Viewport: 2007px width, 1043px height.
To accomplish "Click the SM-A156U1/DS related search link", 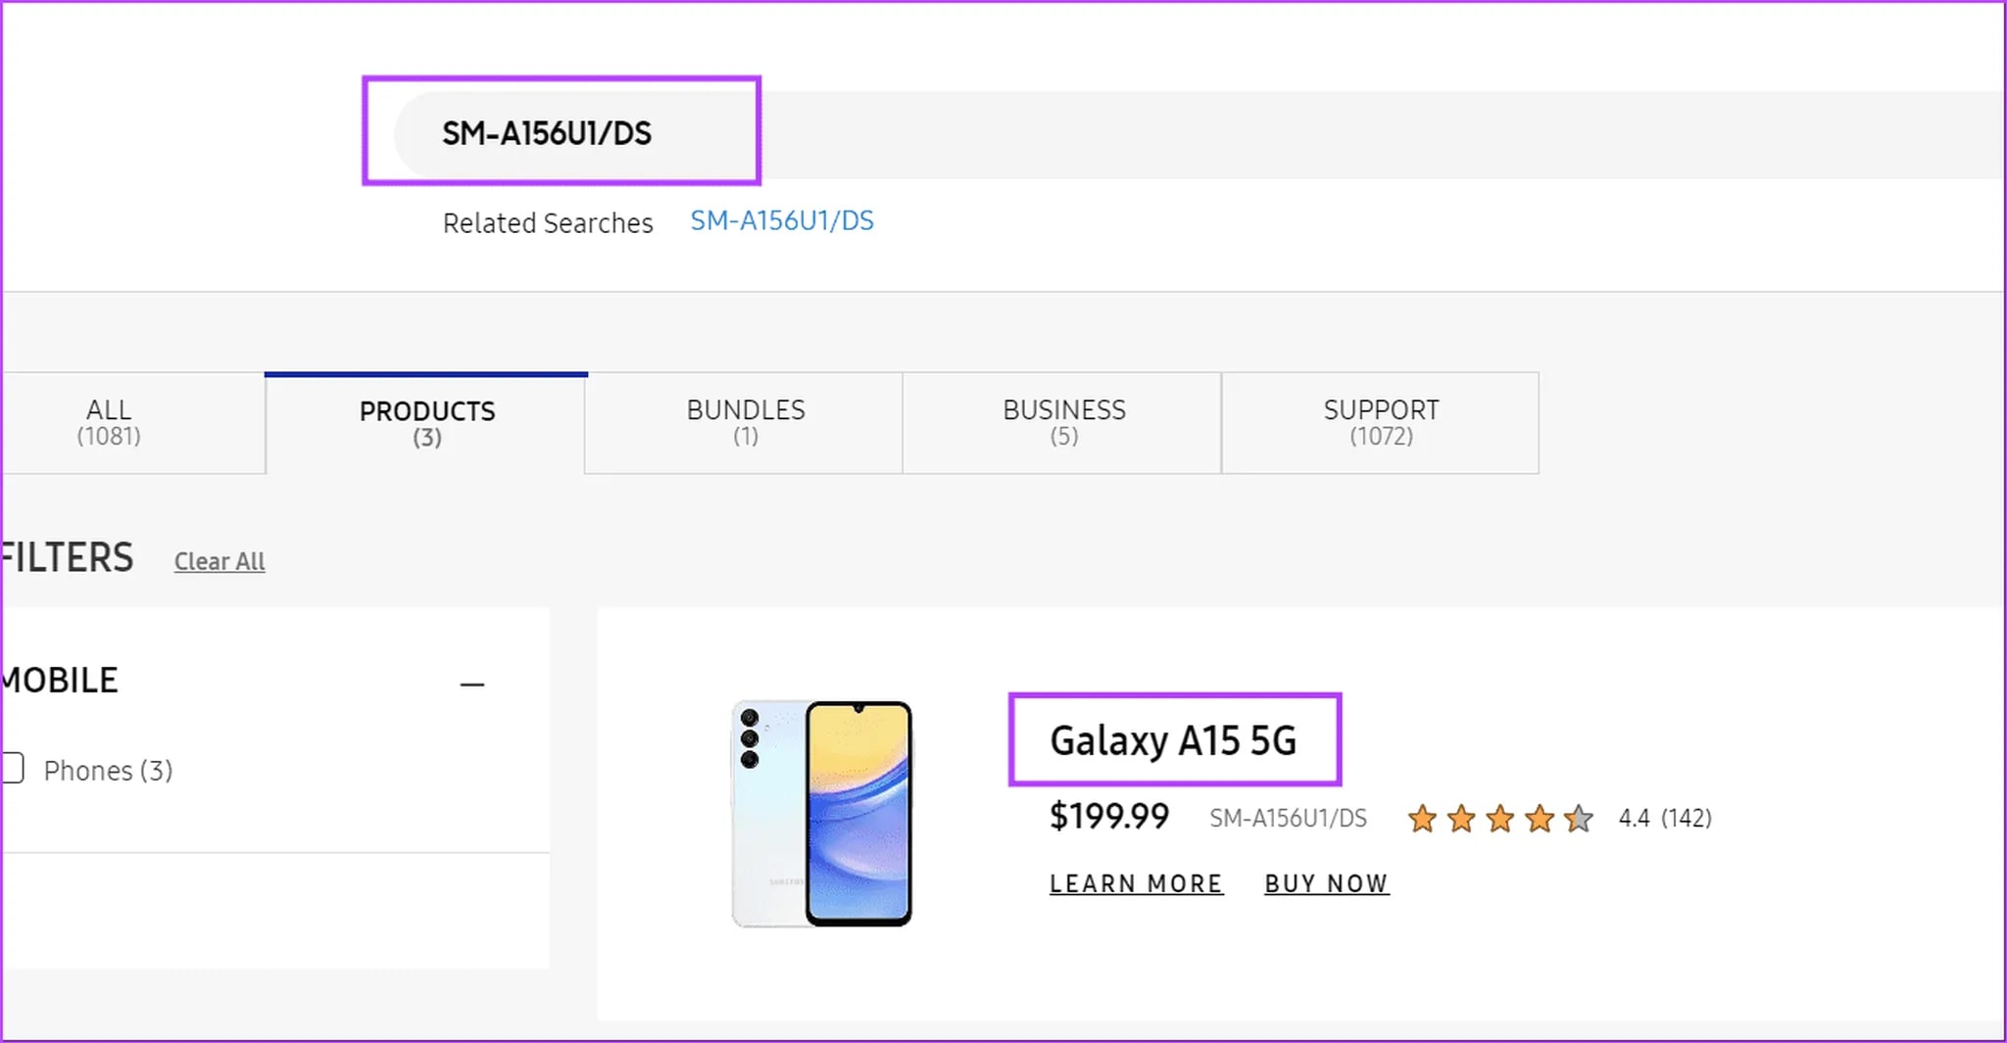I will [781, 221].
